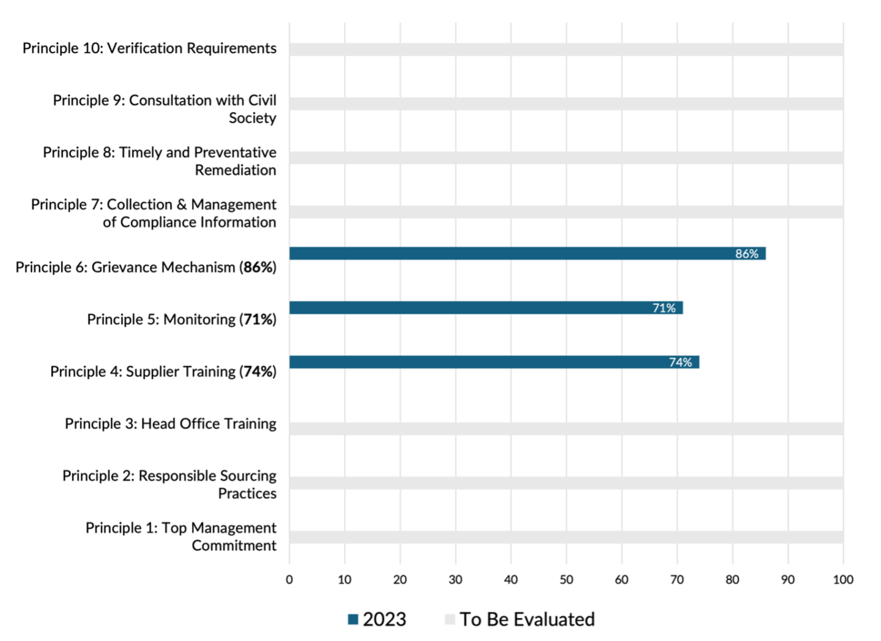Select the 2023 legend label text
Image resolution: width=881 pixels, height=641 pixels.
coord(384,620)
